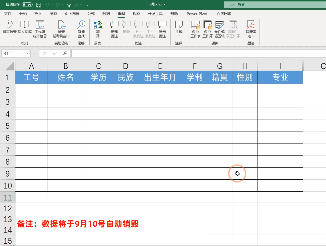This screenshot has height=246, width=326.
Task: Switch to the 插入 tab
Action: (x=38, y=14)
